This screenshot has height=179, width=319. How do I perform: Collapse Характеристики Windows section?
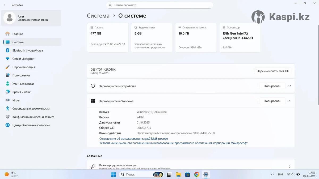click(x=289, y=101)
